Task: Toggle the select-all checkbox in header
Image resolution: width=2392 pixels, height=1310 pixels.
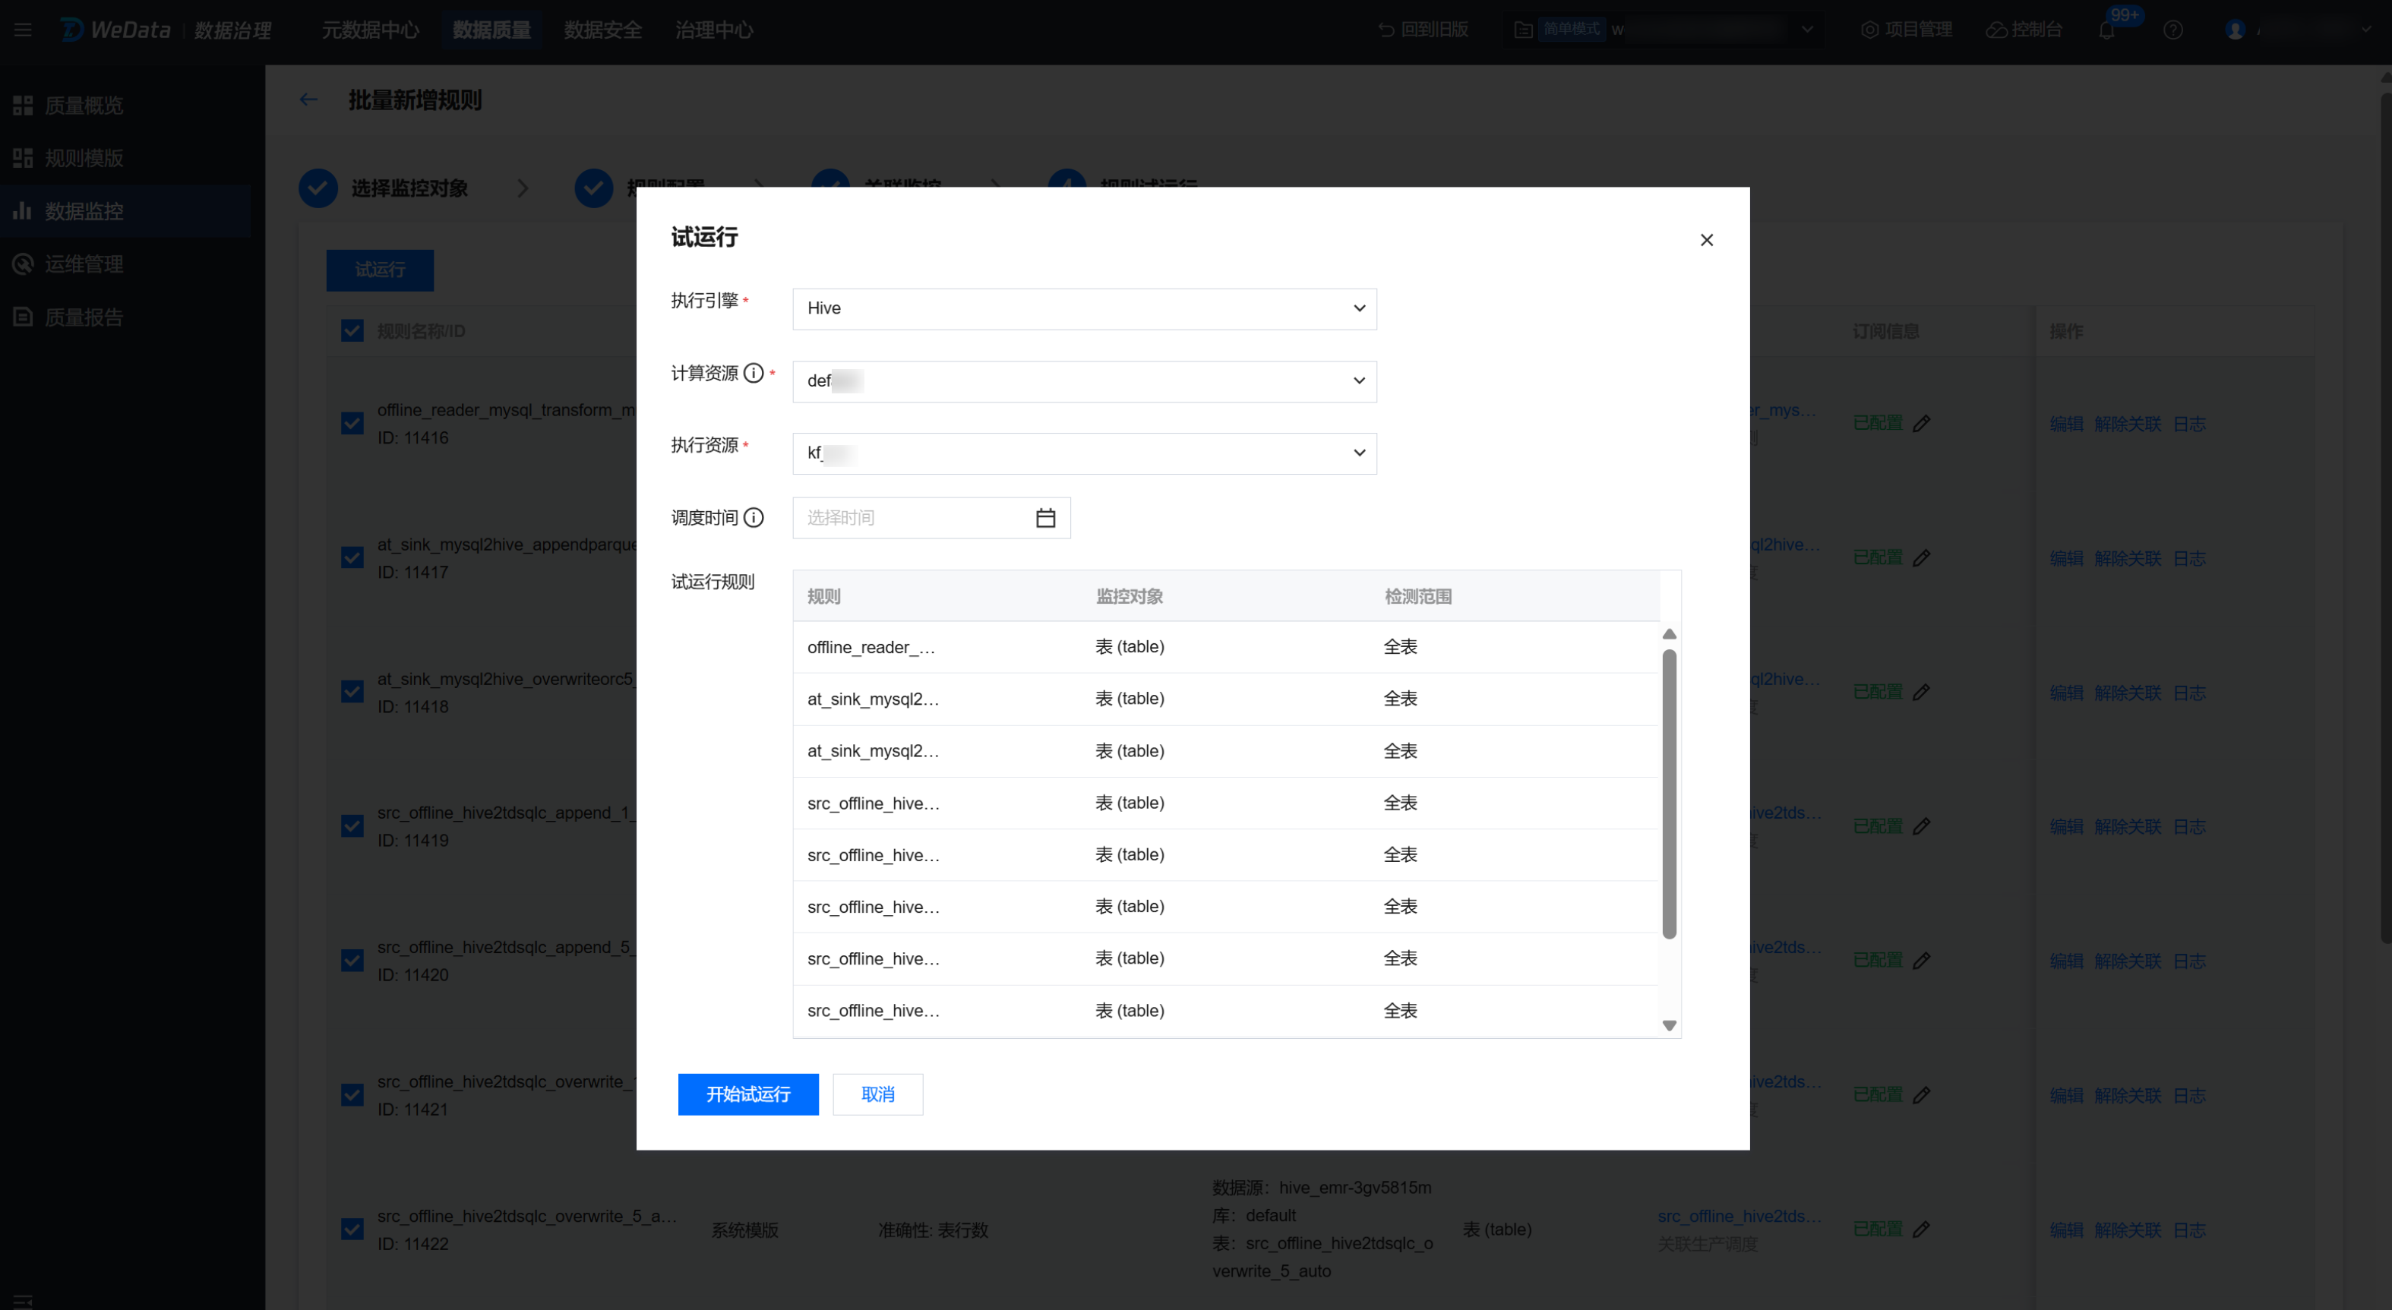Action: click(352, 330)
